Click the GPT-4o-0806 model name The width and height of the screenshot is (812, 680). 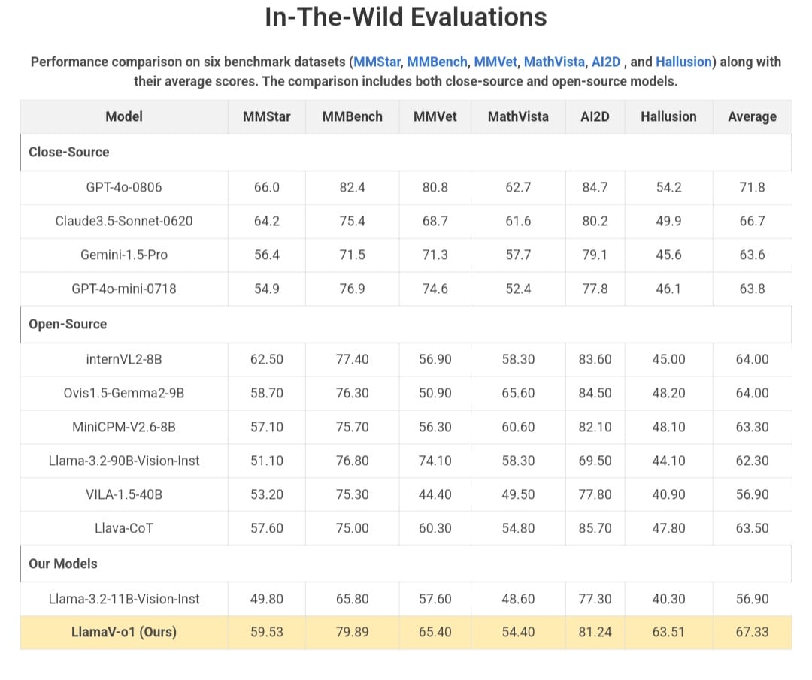[x=124, y=187]
